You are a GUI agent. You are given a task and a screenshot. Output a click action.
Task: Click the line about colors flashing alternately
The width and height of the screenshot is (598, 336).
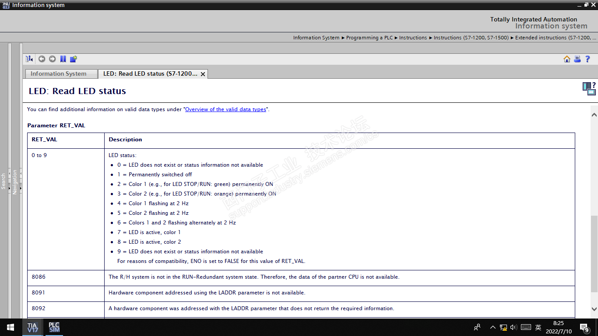coord(176,223)
